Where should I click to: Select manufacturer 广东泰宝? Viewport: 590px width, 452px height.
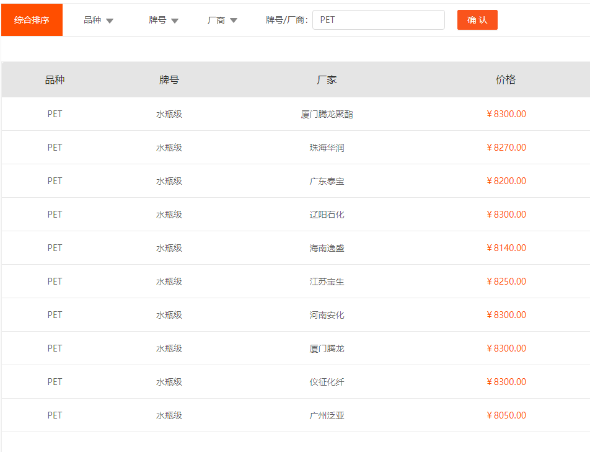[327, 181]
